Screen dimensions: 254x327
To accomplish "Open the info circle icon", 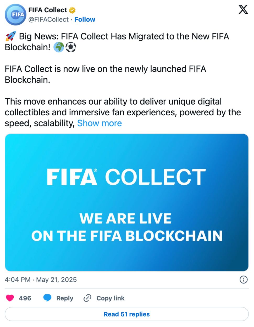I will pyautogui.click(x=244, y=280).
